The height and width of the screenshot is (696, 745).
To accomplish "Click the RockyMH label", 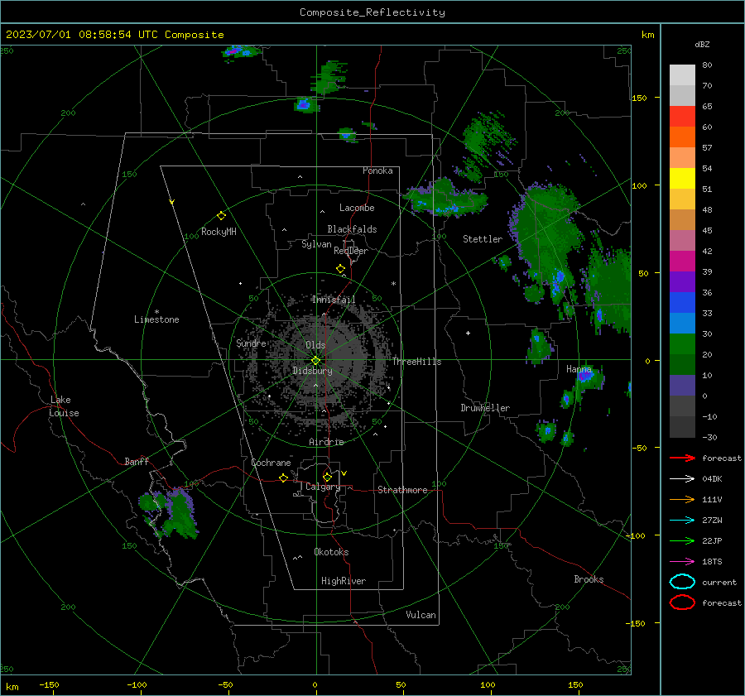I will tap(219, 232).
